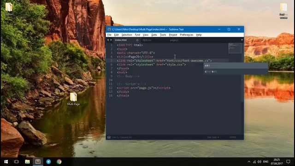Open the View menu
The width and height of the screenshot is (295, 166).
point(146,35)
